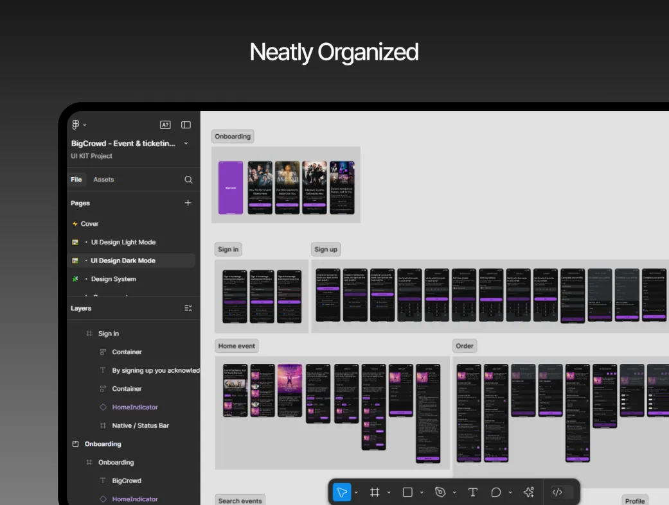Open the AI Actions sparkle tool

point(528,492)
